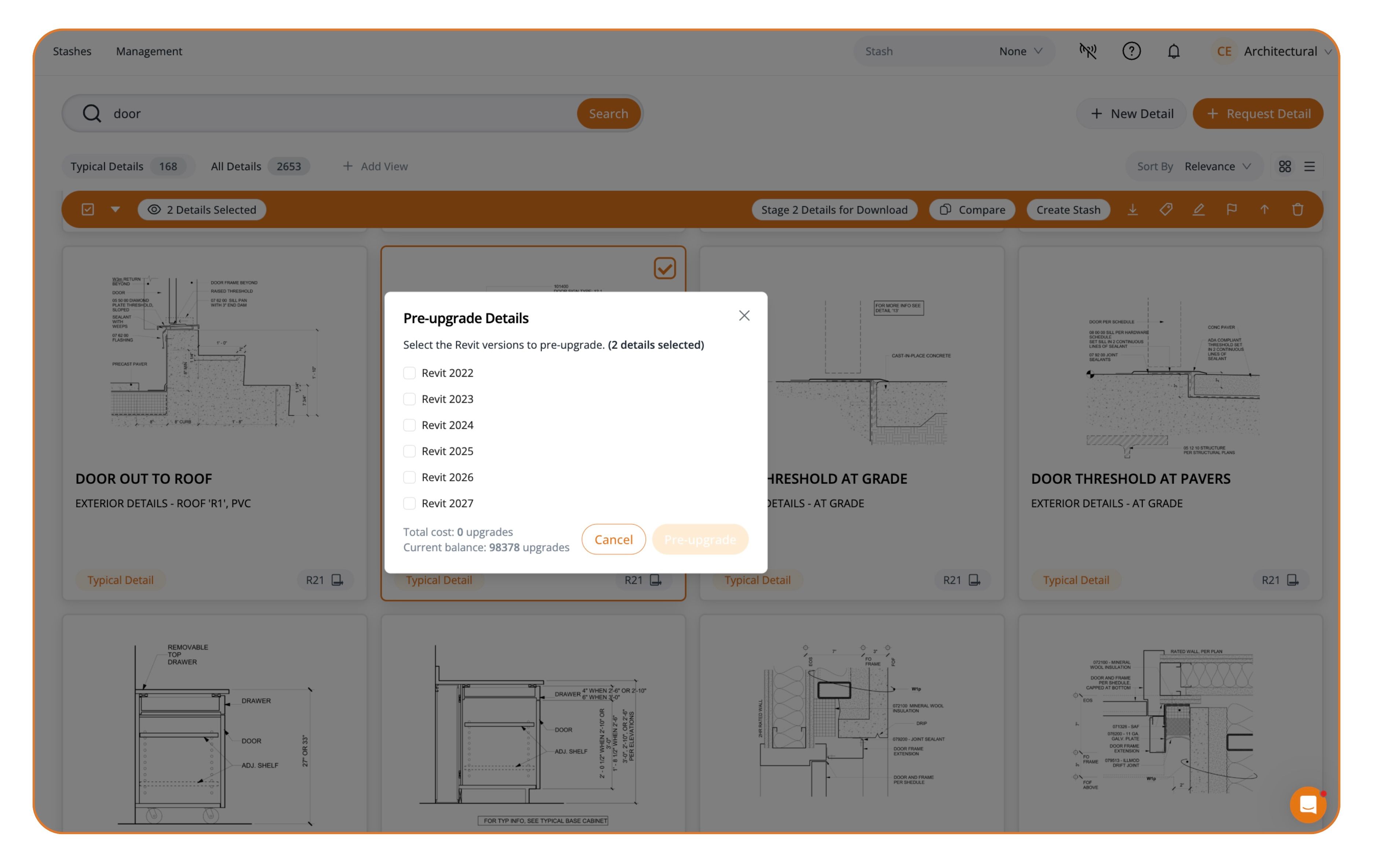Expand the Architectural account dropdown

(1288, 51)
